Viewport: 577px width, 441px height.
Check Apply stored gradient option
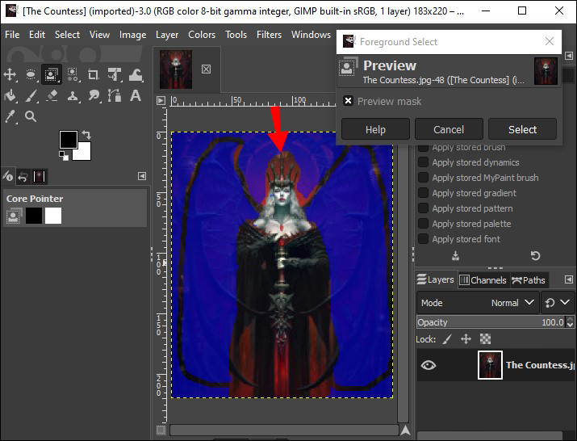pyautogui.click(x=423, y=193)
